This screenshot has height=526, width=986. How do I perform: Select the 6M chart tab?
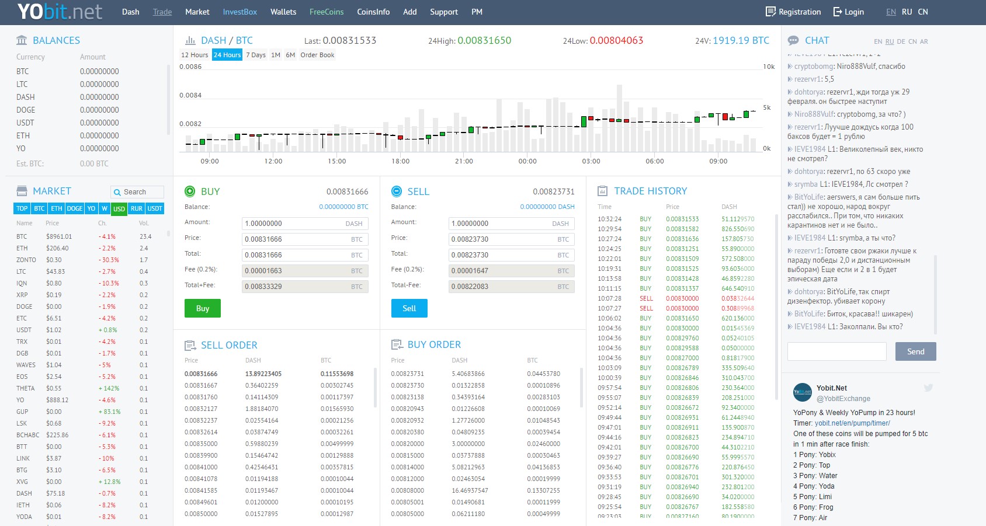290,55
